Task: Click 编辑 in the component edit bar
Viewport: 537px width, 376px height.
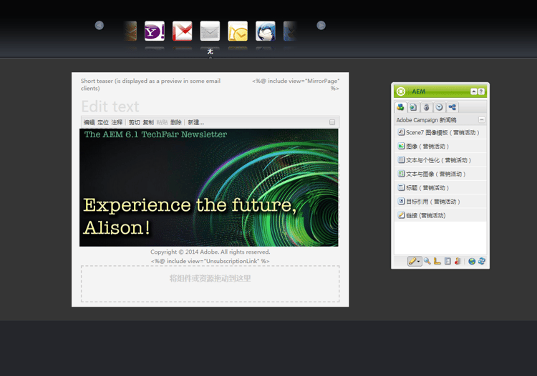Action: (89, 122)
